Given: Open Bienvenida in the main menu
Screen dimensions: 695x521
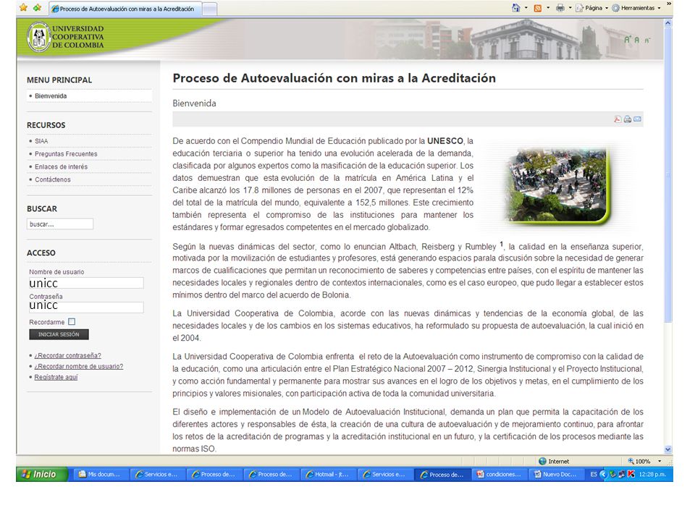Looking at the screenshot, I should tap(51, 96).
